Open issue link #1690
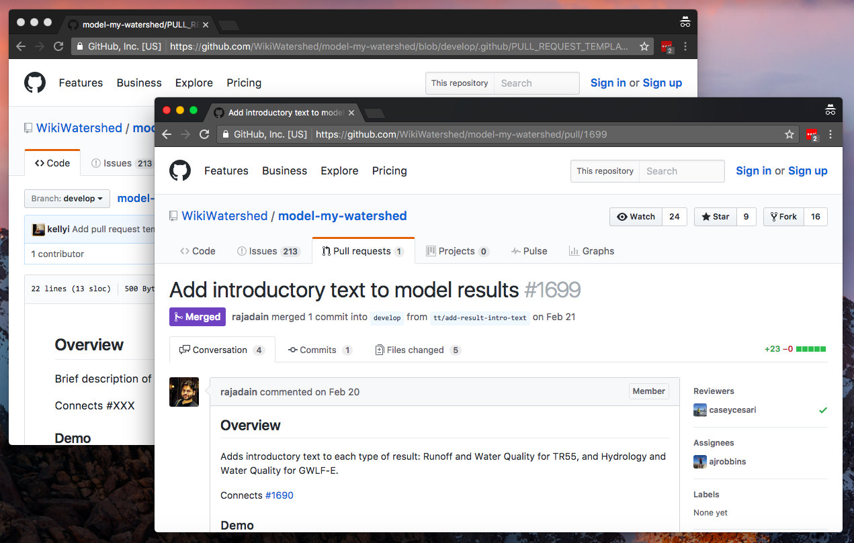 (280, 495)
